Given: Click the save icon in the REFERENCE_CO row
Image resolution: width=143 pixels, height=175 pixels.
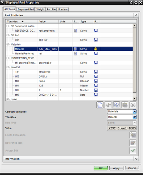Looking at the screenshot, I should (x=96, y=31).
